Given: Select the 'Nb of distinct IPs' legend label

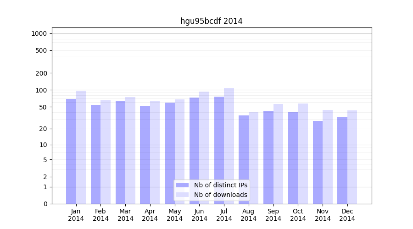Looking at the screenshot, I should click(x=220, y=185).
